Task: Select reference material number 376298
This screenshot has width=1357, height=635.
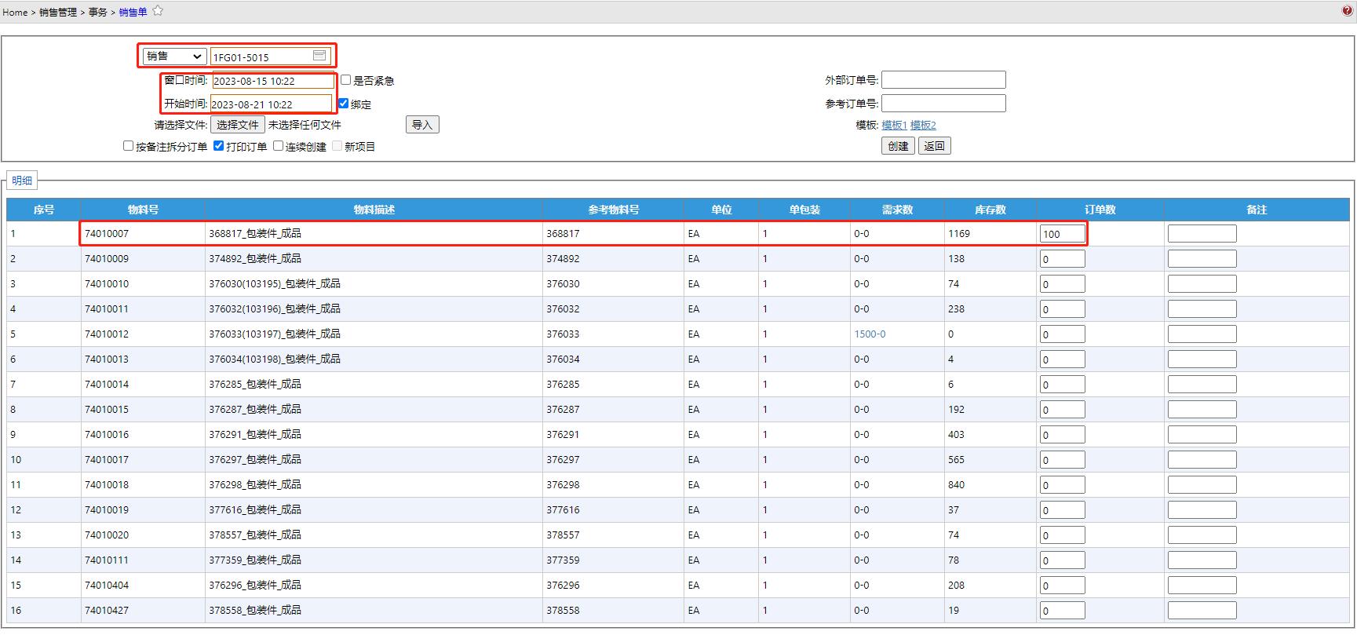Action: (563, 485)
